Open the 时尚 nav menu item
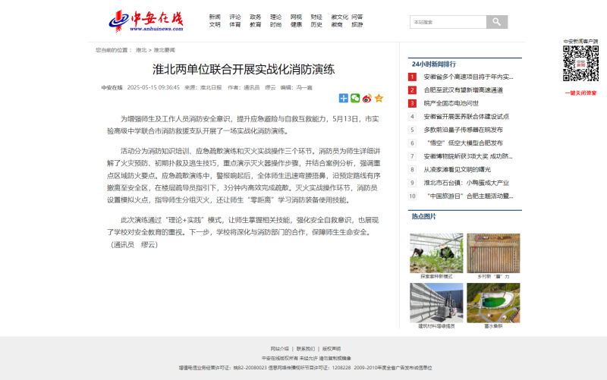 [x=275, y=25]
